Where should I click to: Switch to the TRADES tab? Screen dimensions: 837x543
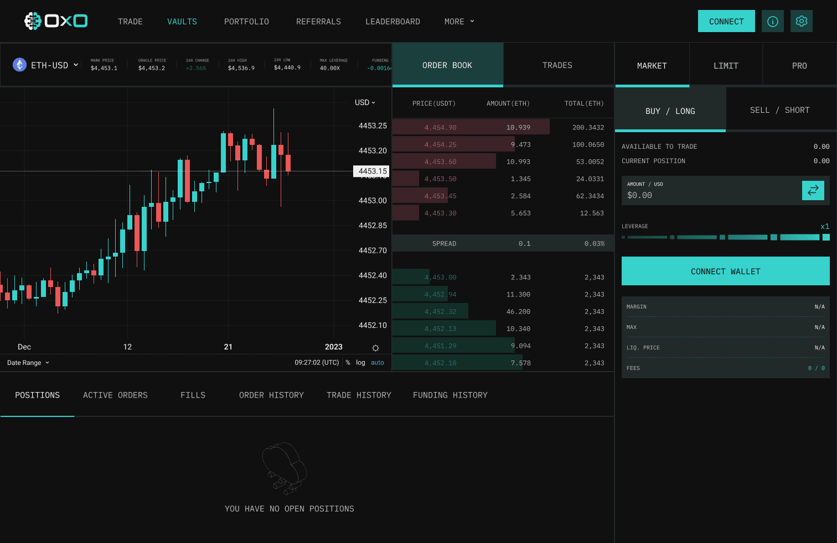pyautogui.click(x=557, y=65)
